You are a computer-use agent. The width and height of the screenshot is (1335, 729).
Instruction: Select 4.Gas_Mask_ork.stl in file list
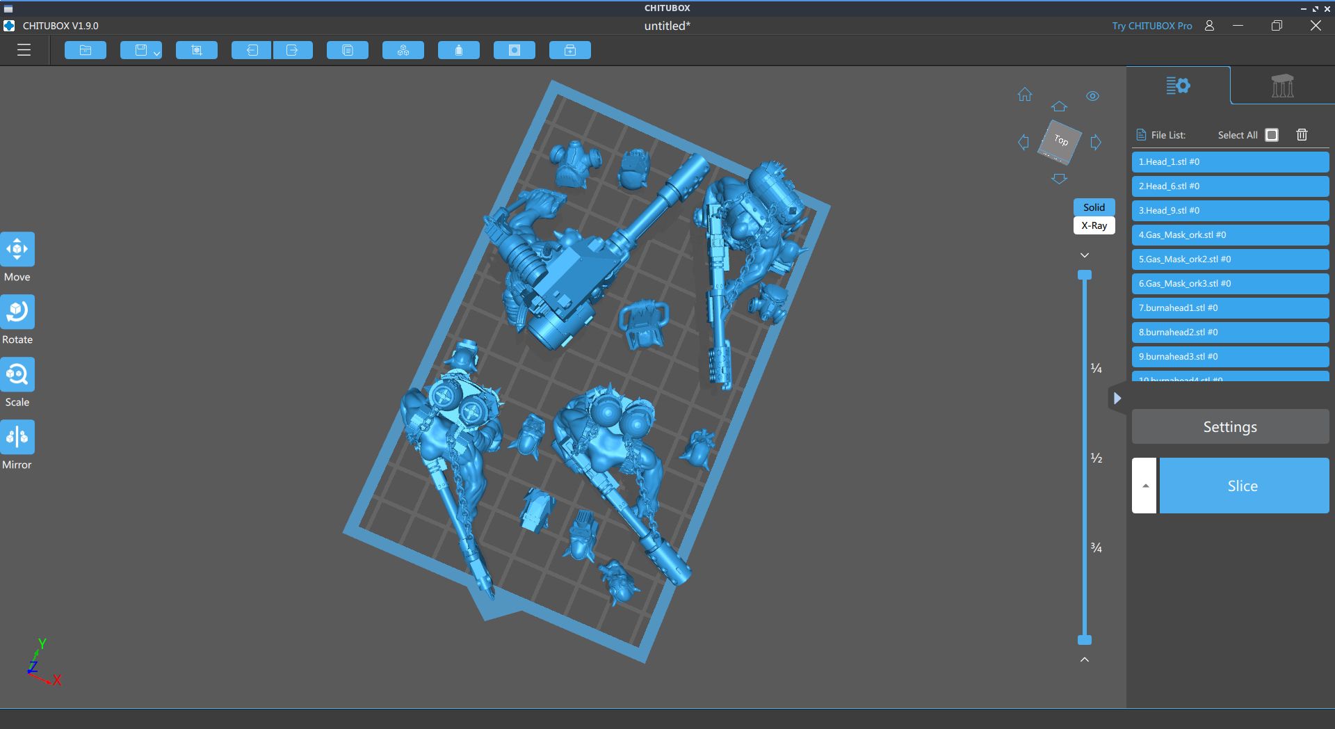[x=1231, y=235]
